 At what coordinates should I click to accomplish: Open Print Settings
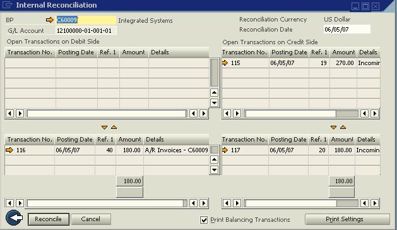click(347, 219)
